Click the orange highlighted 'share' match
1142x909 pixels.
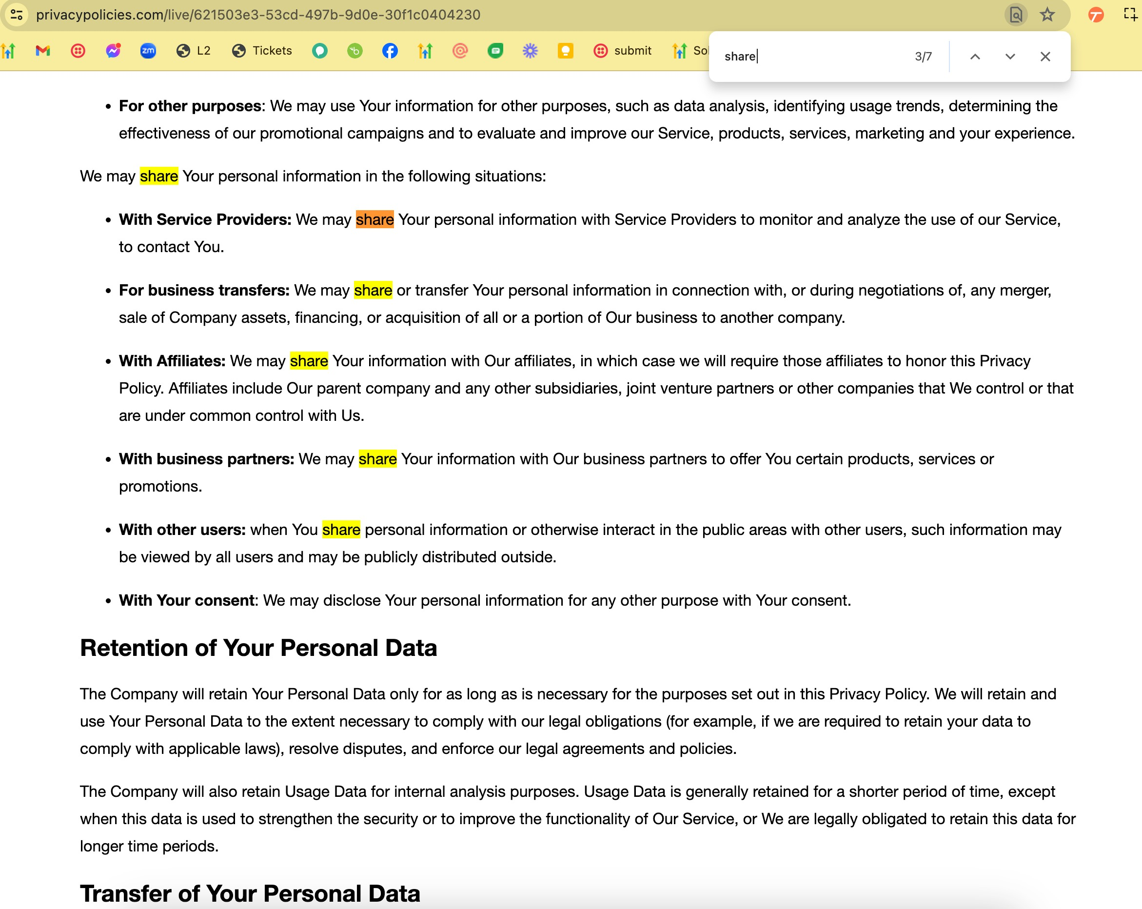[x=374, y=219]
